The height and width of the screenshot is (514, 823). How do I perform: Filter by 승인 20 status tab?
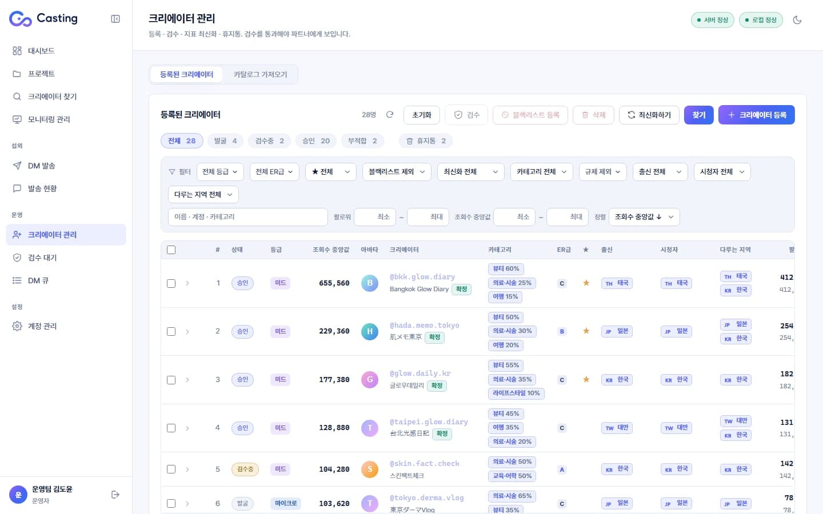pyautogui.click(x=316, y=140)
